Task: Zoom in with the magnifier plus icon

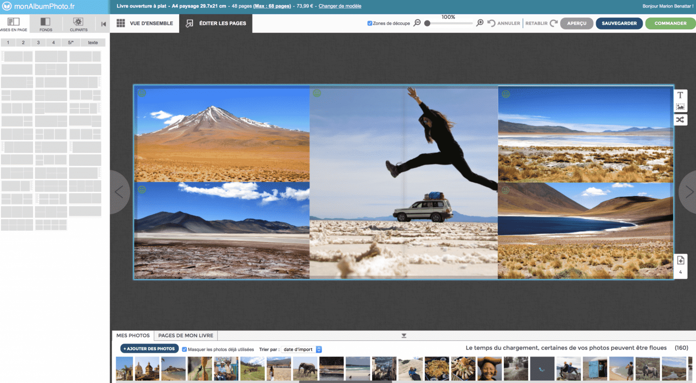Action: pyautogui.click(x=480, y=23)
